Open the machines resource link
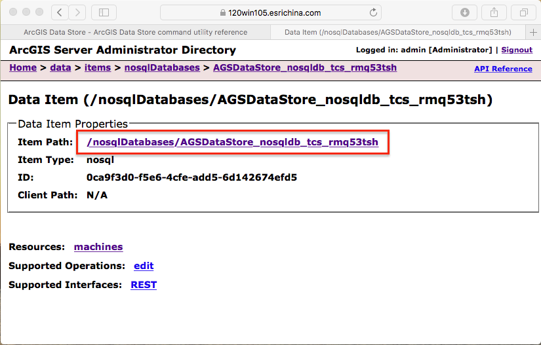This screenshot has width=541, height=345. [x=98, y=247]
